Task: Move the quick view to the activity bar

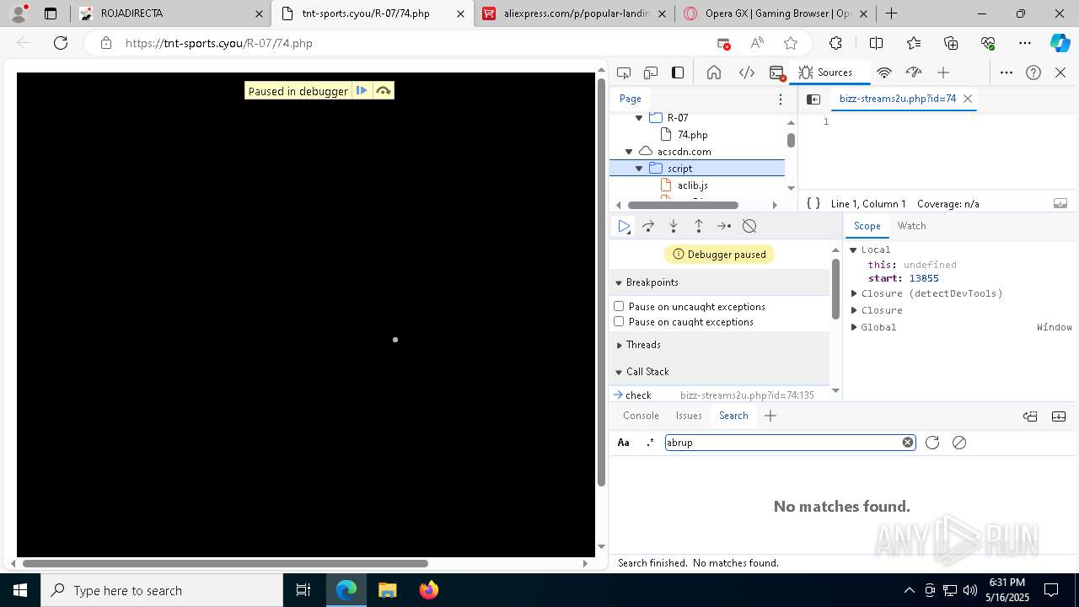Action: (1030, 416)
